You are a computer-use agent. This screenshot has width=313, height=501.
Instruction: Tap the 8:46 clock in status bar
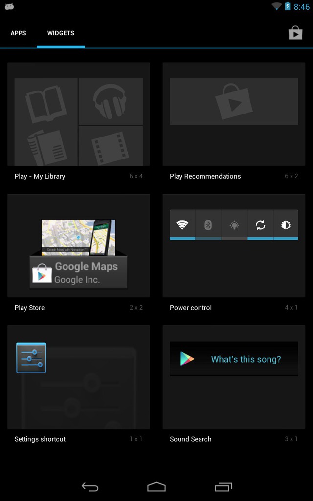301,7
